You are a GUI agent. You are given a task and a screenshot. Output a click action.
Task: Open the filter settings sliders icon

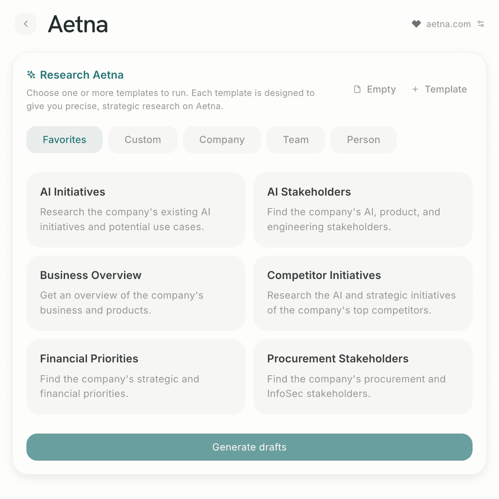point(481,24)
